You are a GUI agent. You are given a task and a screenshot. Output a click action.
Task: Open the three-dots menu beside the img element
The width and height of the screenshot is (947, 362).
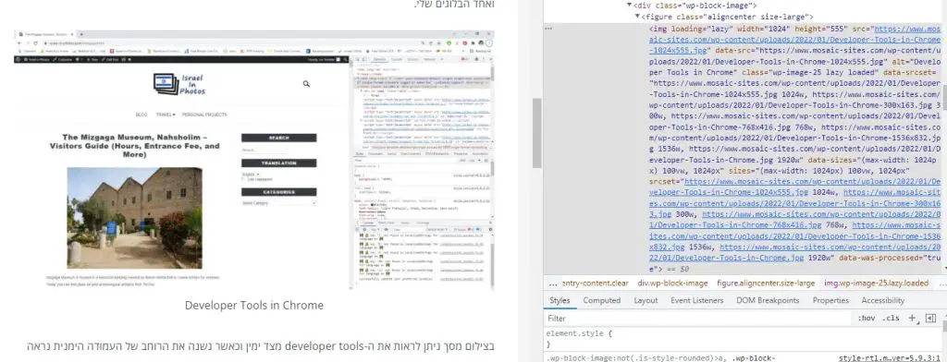click(x=548, y=29)
